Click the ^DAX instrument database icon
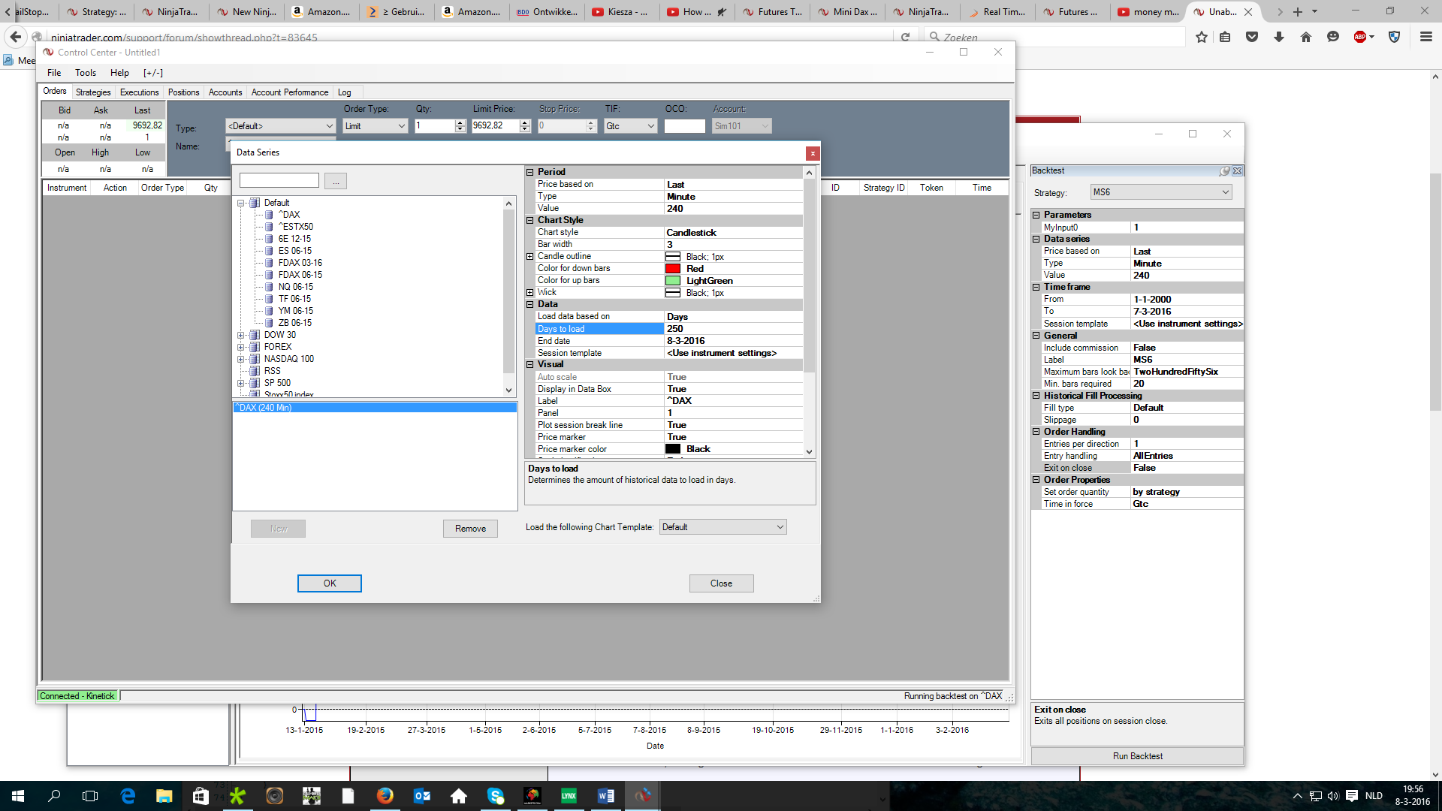 click(269, 215)
